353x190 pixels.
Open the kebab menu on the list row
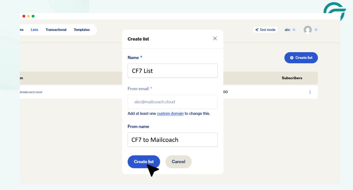pos(310,92)
